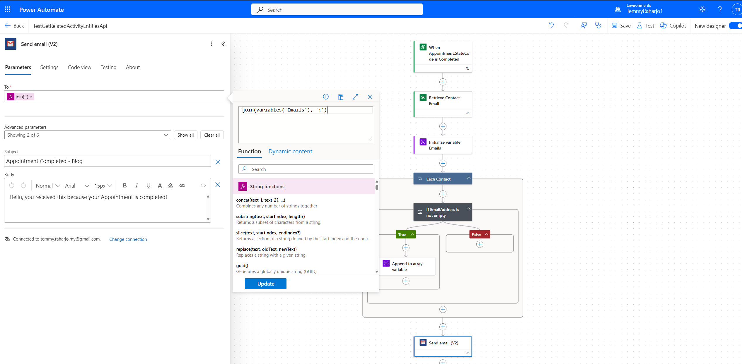
Task: Collapse the Each Contact loop
Action: coord(468,178)
